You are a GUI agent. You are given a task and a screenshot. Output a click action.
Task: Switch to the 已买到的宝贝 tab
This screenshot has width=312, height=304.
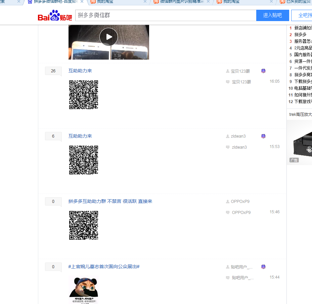coord(299,2)
